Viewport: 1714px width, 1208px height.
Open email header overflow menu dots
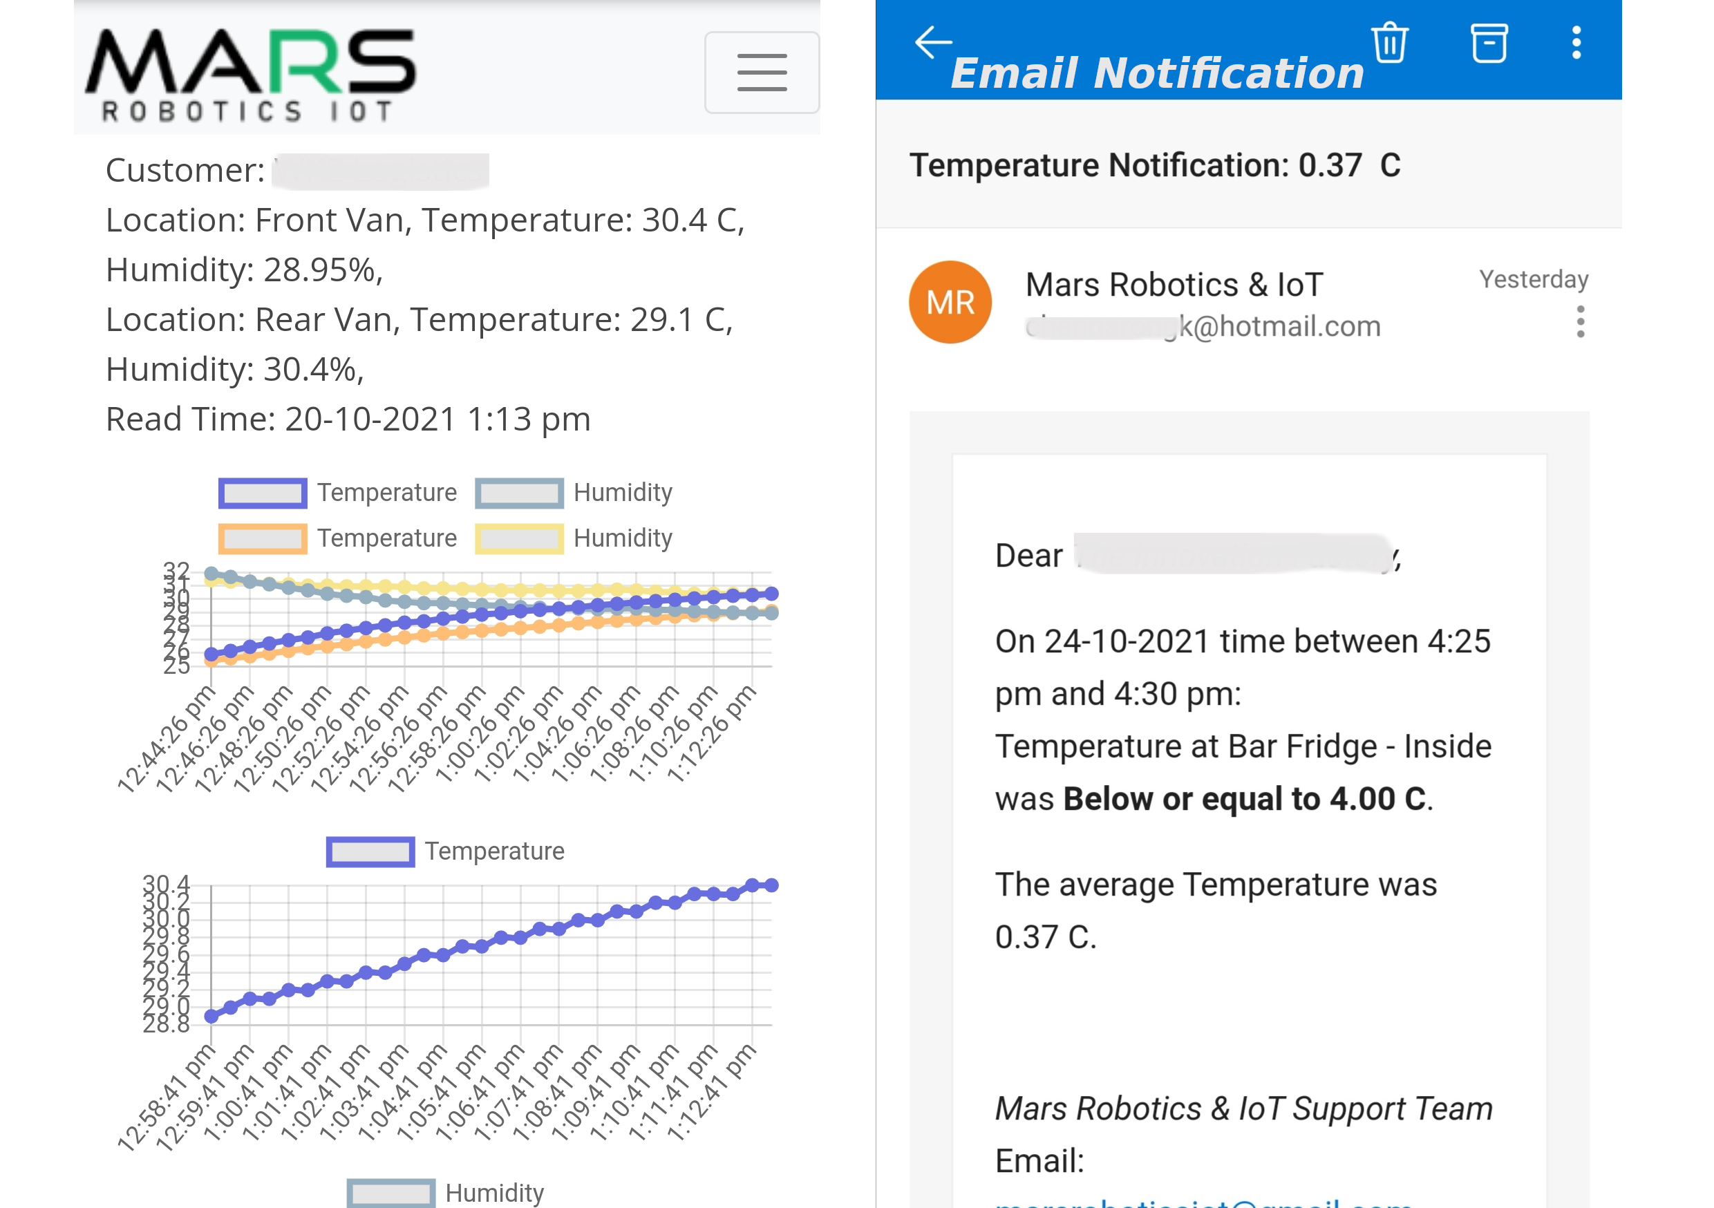pos(1576,43)
